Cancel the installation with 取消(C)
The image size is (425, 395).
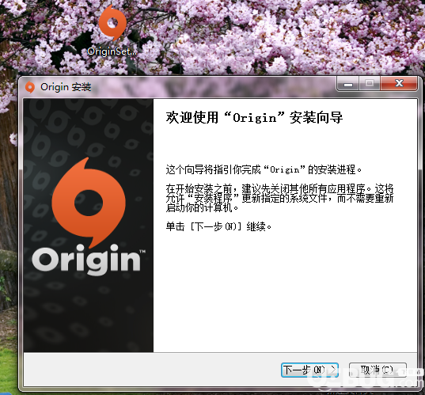[378, 370]
